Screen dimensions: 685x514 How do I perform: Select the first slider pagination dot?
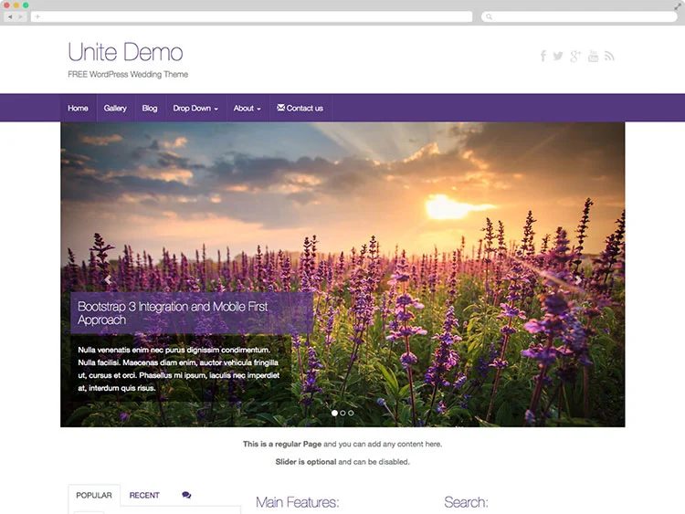(x=334, y=413)
